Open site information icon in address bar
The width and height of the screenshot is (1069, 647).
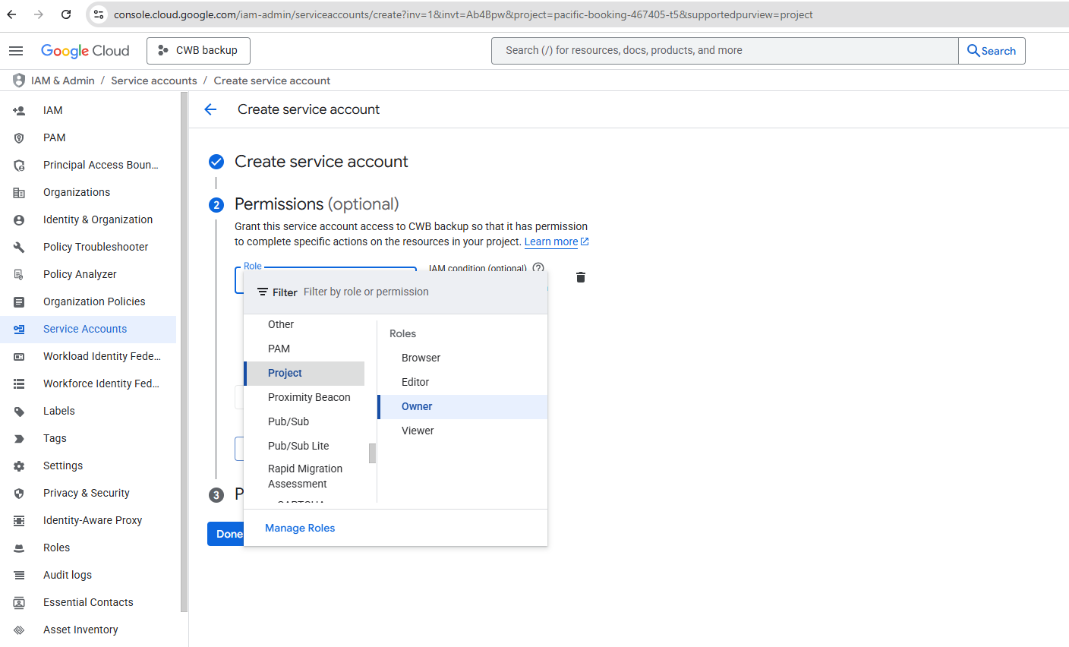point(99,14)
